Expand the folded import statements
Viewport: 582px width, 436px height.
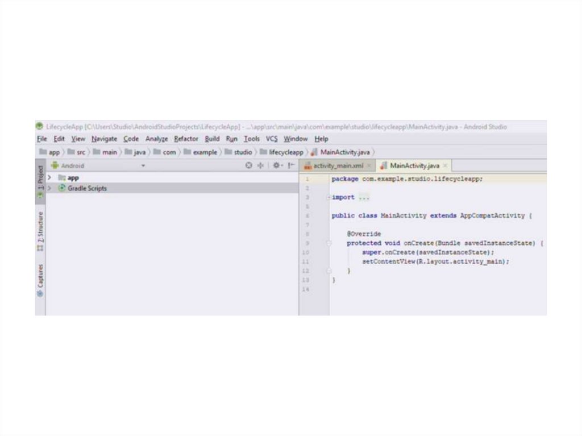(x=329, y=198)
